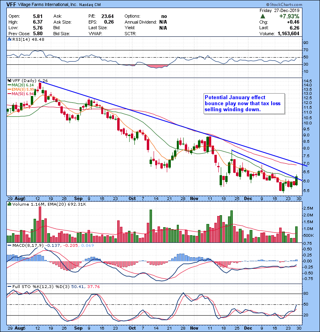The width and height of the screenshot is (320, 332).
Task: Click the High price 6.37
Action: pyautogui.click(x=38, y=22)
